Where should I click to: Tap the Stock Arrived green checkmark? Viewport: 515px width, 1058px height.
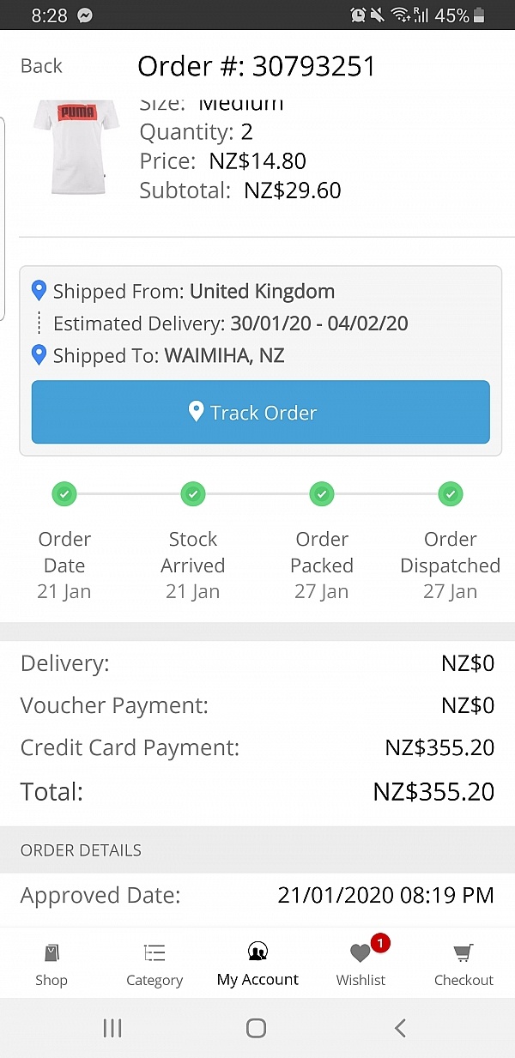[193, 494]
